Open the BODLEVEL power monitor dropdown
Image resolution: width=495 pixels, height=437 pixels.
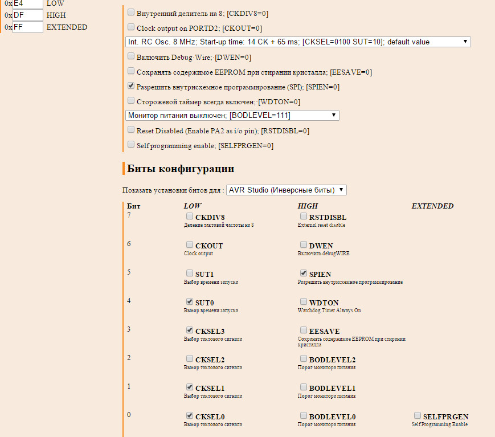(232, 115)
